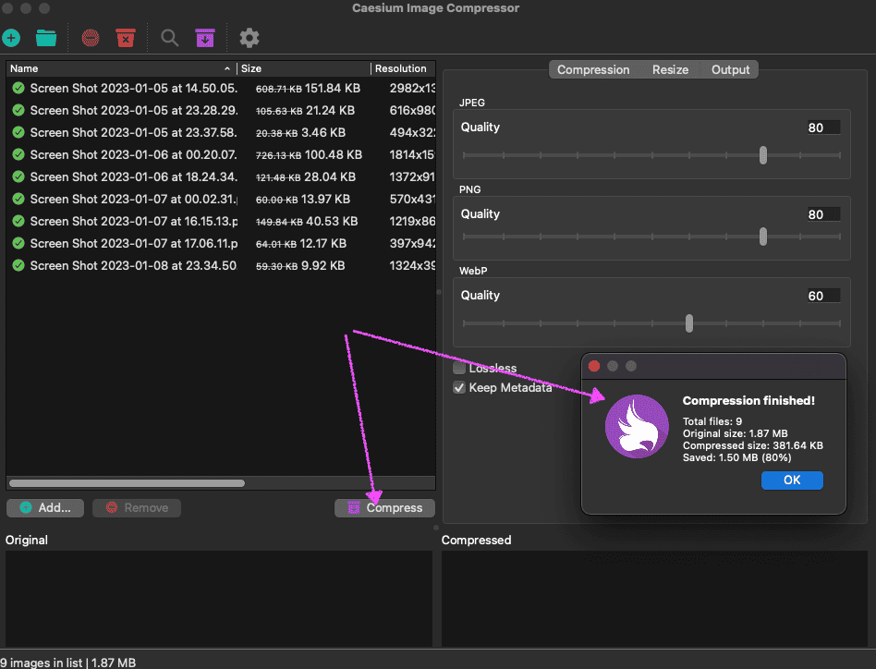The image size is (876, 669).
Task: Switch to the Resize tab
Action: click(x=670, y=69)
